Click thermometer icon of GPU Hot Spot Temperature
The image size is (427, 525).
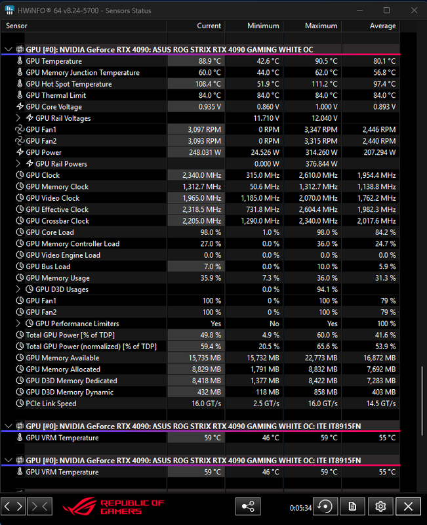[x=20, y=84]
